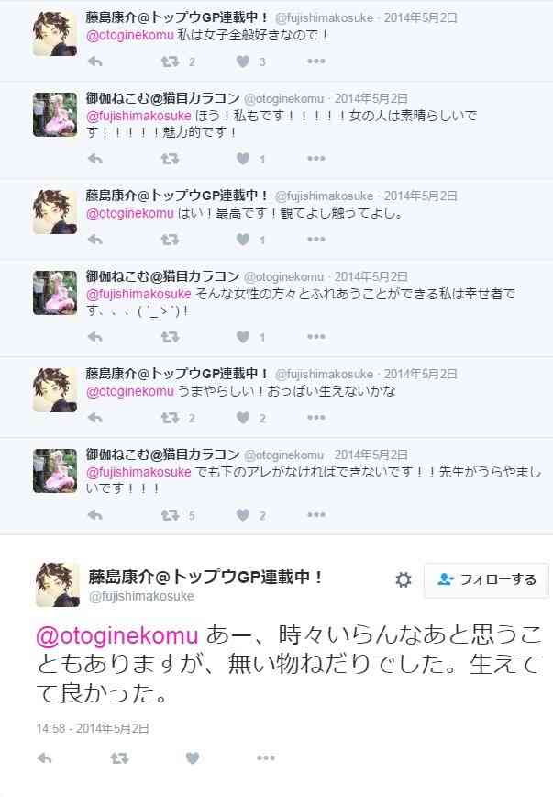Viewport: 553px width, 797px height.
Task: Open more options on the main bottom tweet
Action: pos(266,758)
